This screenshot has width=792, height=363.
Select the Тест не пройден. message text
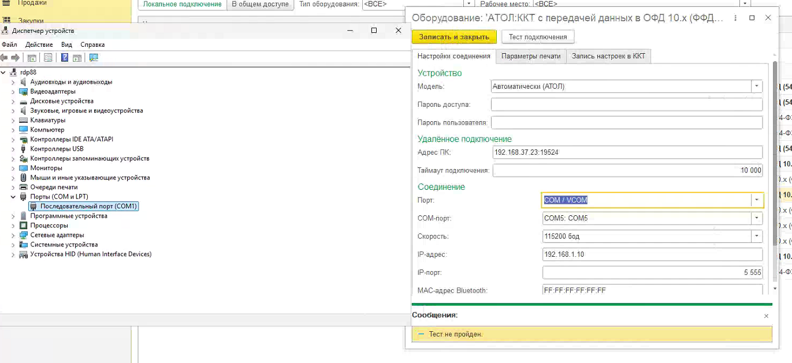coord(456,334)
